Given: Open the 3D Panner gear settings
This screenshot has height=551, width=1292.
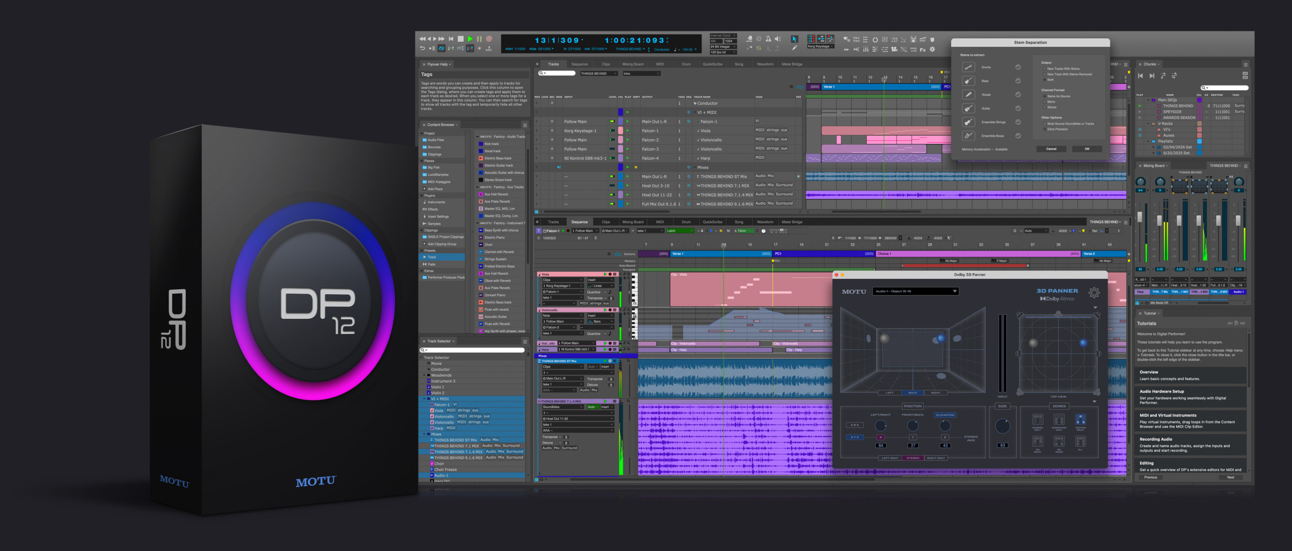Looking at the screenshot, I should coord(1094,293).
